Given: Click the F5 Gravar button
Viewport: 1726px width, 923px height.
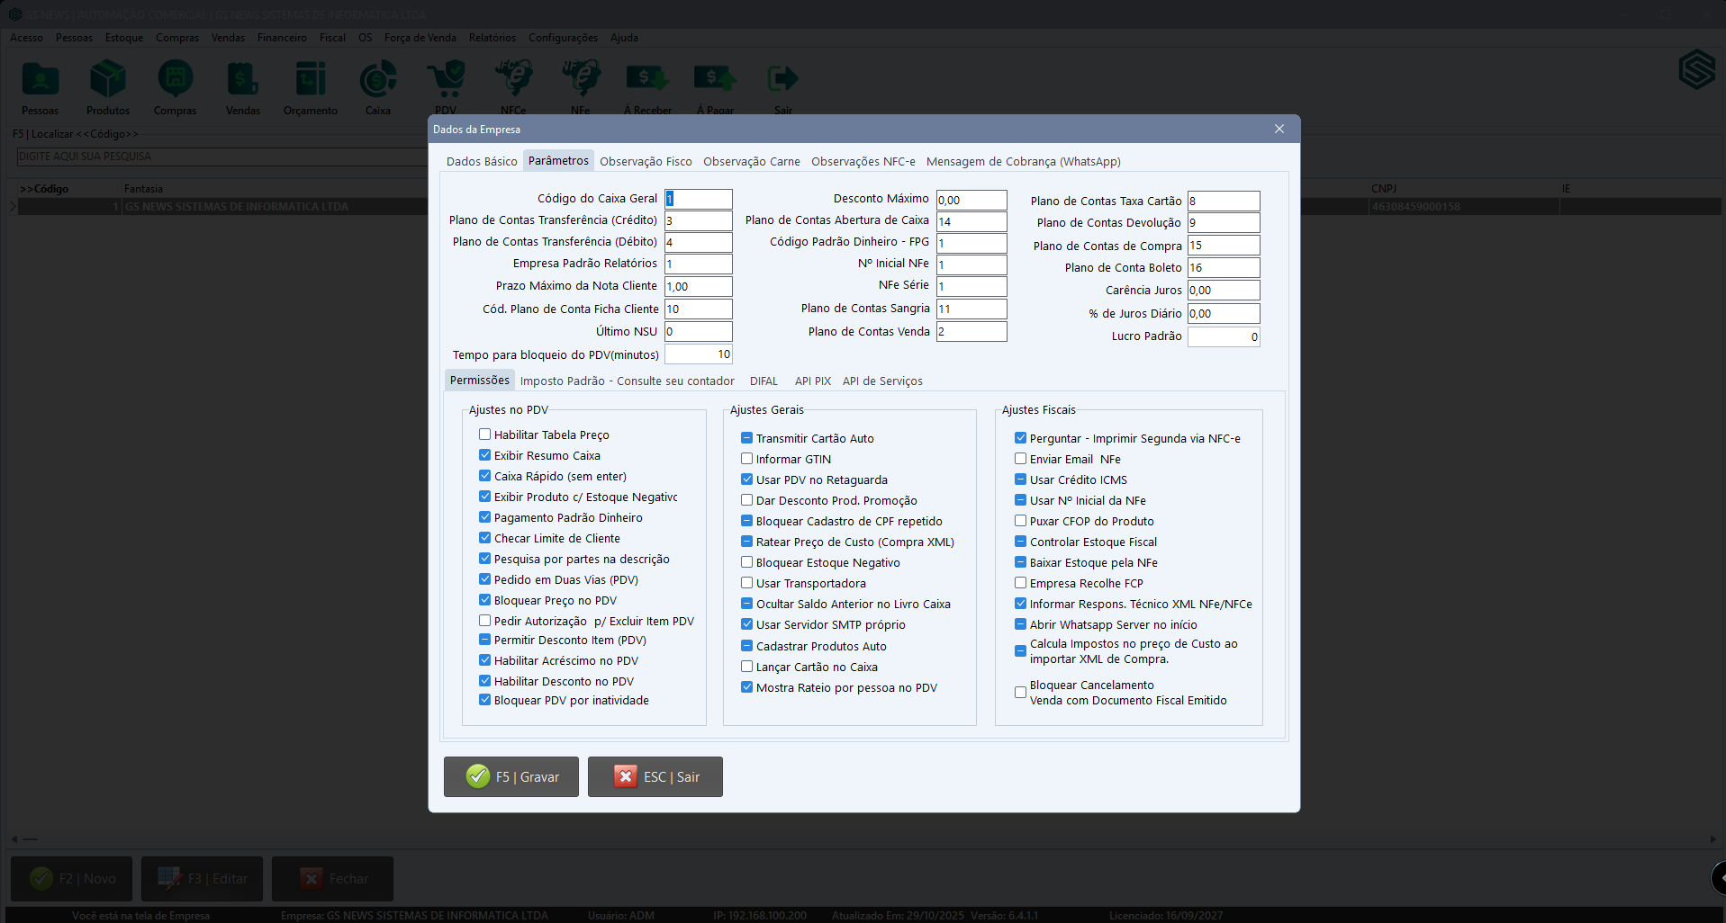Looking at the screenshot, I should [x=511, y=776].
